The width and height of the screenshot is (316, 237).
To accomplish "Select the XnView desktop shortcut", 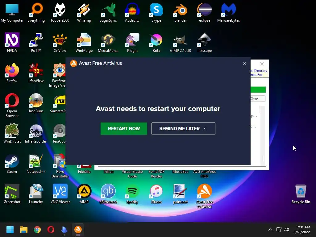I will pos(60,43).
